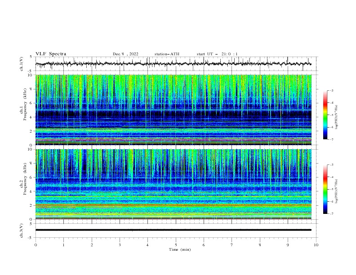Screen dimensions: 356x275
Task: Click the 'station=ATH' label
Action: click(167, 54)
